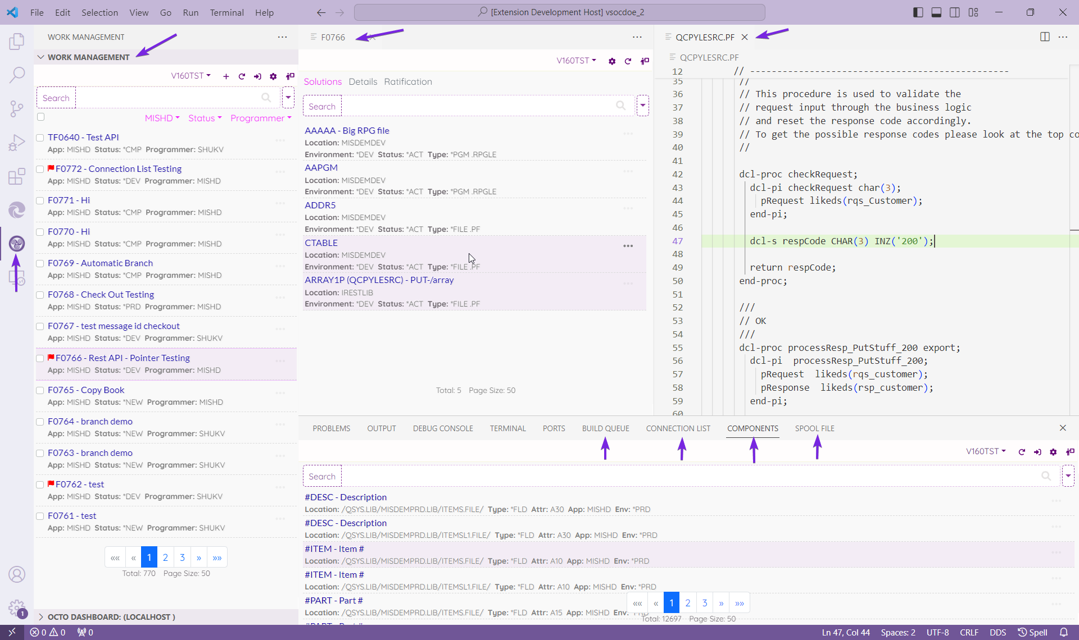Screen dimensions: 1079x640
Task: Refresh the F0766 solutions panel
Action: pos(628,61)
